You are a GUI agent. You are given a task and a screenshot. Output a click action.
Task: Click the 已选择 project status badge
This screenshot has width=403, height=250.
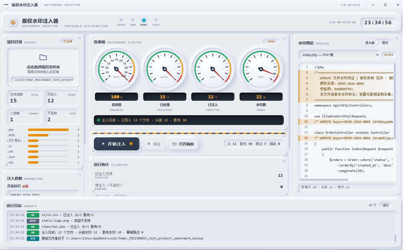68,41
